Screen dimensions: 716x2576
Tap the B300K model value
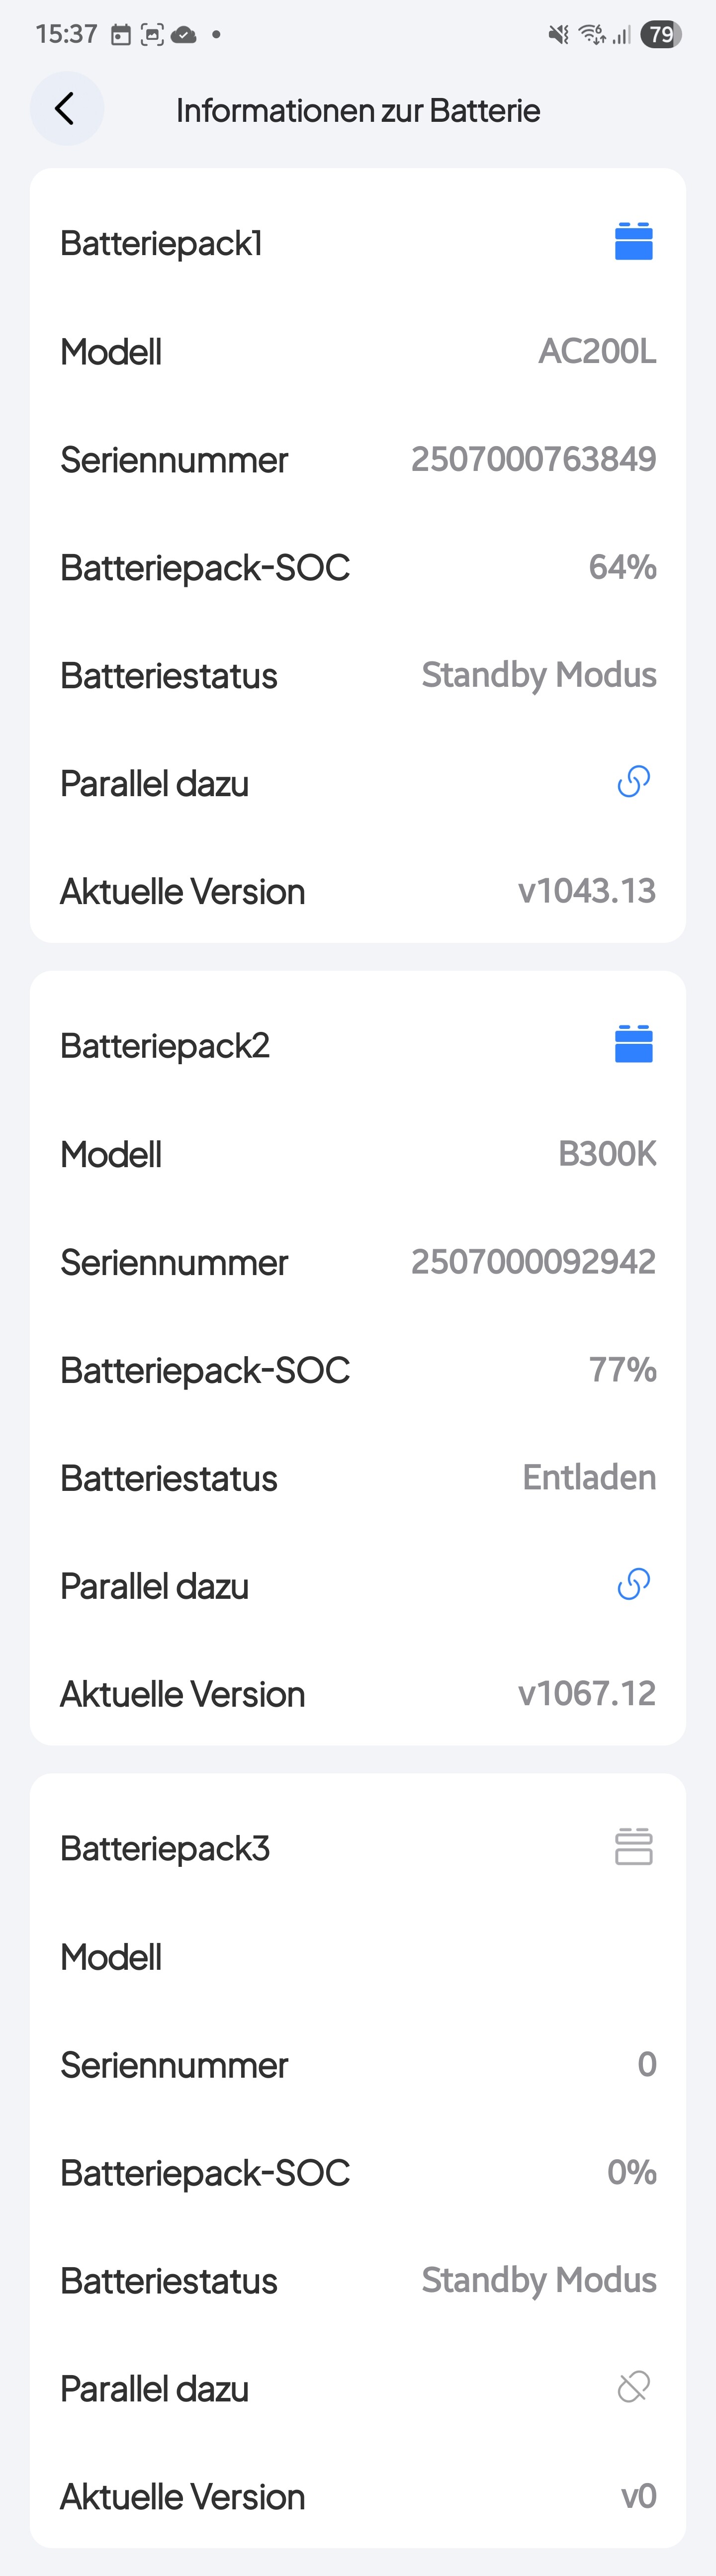pyautogui.click(x=607, y=1154)
